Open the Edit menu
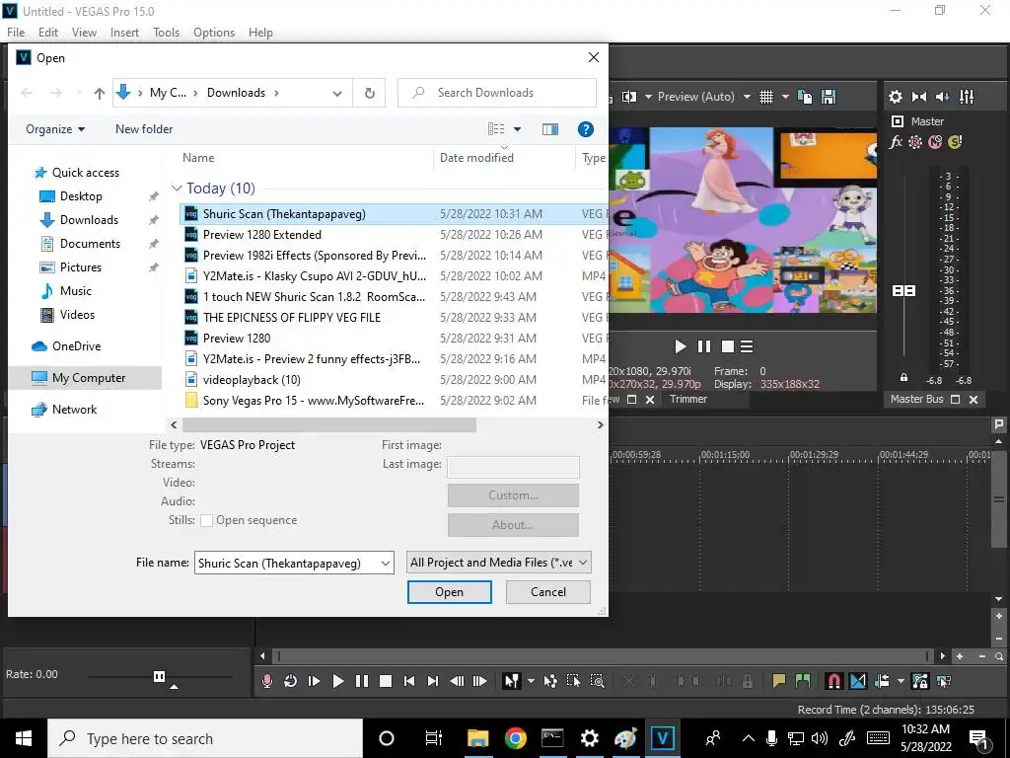The width and height of the screenshot is (1010, 758). (x=48, y=33)
